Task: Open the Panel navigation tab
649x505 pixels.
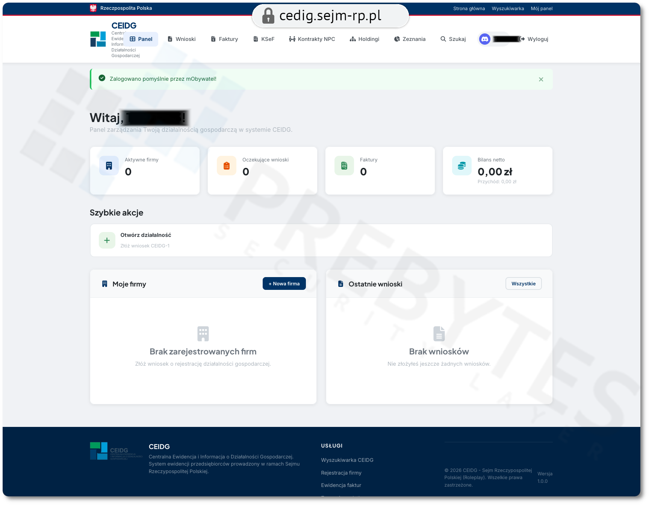Action: pos(141,39)
